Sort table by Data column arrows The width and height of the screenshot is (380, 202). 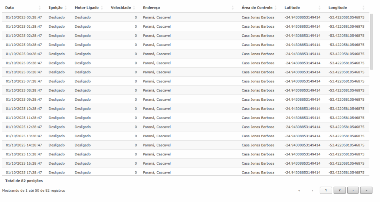(x=40, y=8)
